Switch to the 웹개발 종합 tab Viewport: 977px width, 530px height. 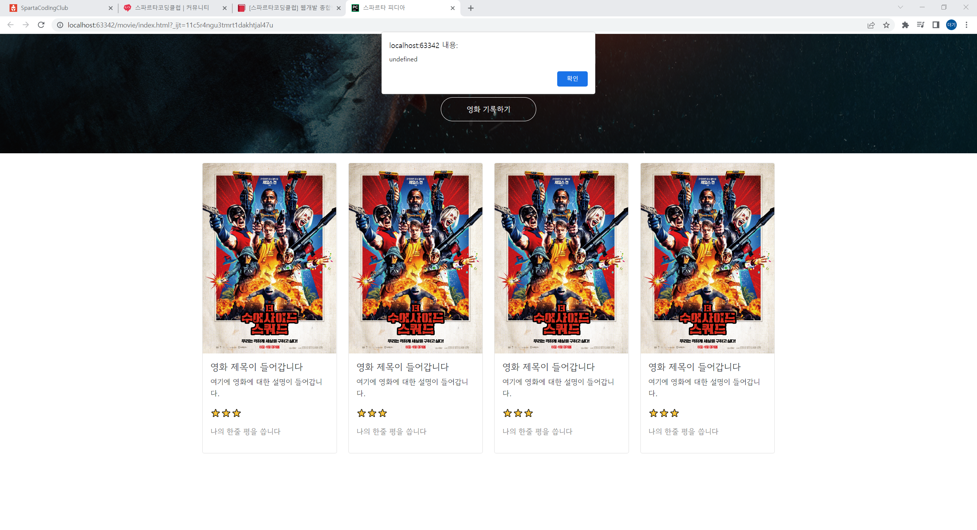[289, 8]
